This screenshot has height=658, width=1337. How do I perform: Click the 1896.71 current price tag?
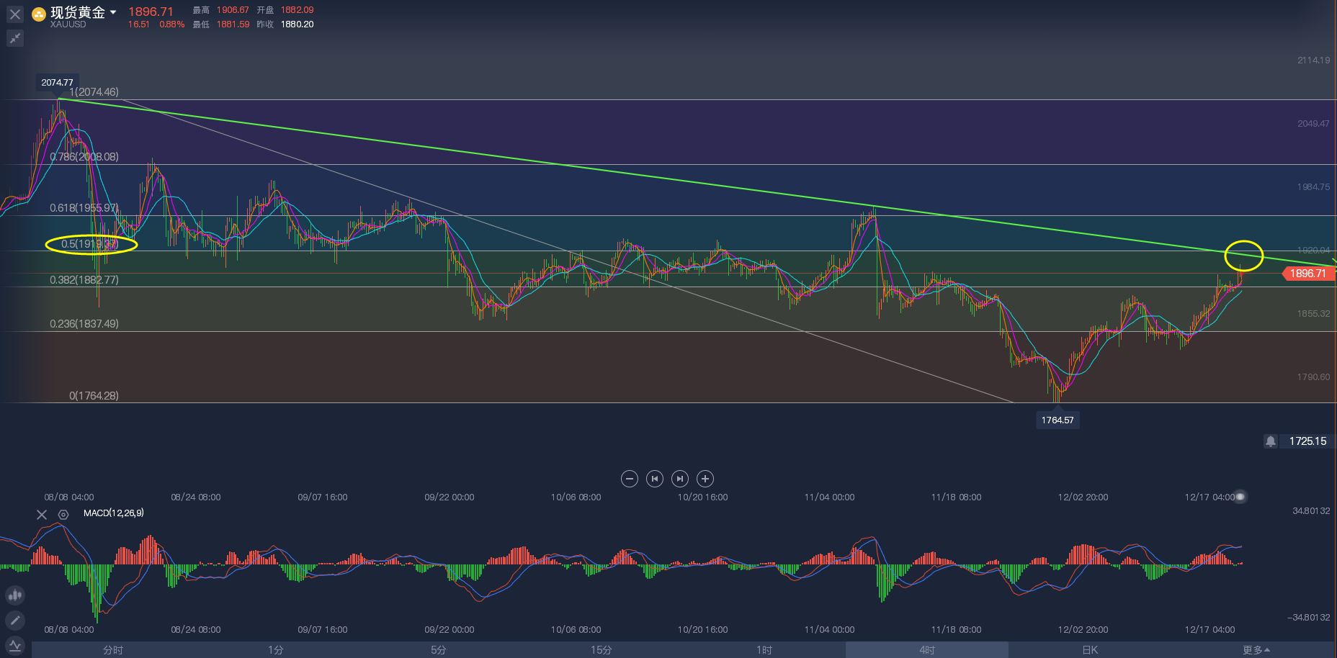1307,274
